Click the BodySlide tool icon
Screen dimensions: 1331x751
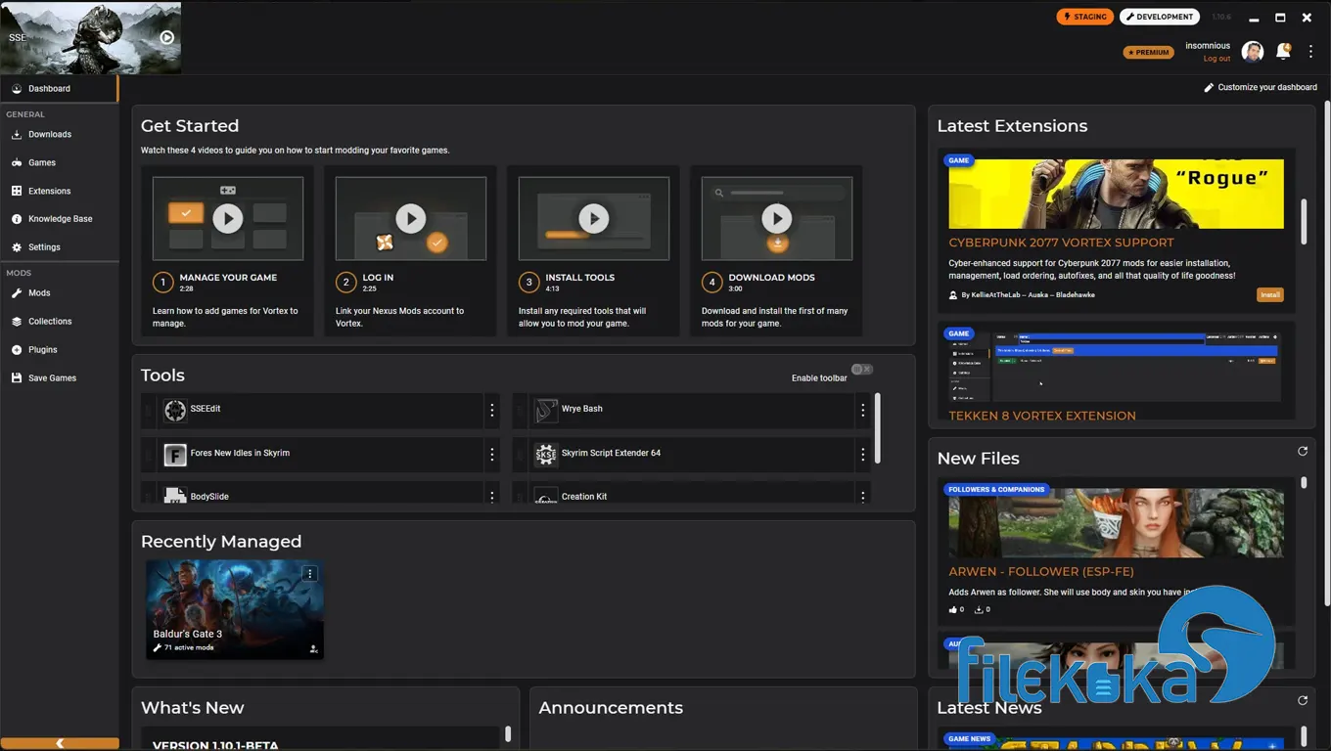click(175, 496)
